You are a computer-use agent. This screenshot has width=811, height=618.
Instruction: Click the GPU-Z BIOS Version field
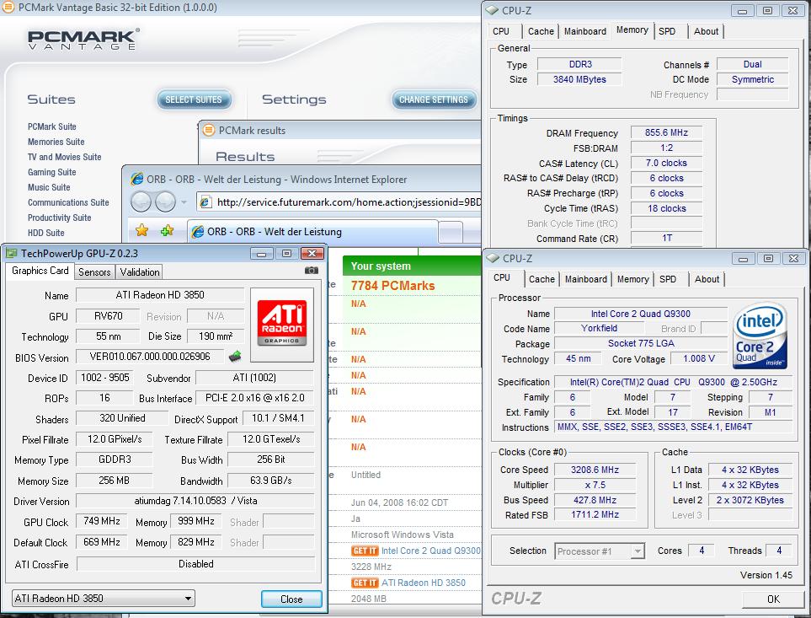(x=150, y=357)
